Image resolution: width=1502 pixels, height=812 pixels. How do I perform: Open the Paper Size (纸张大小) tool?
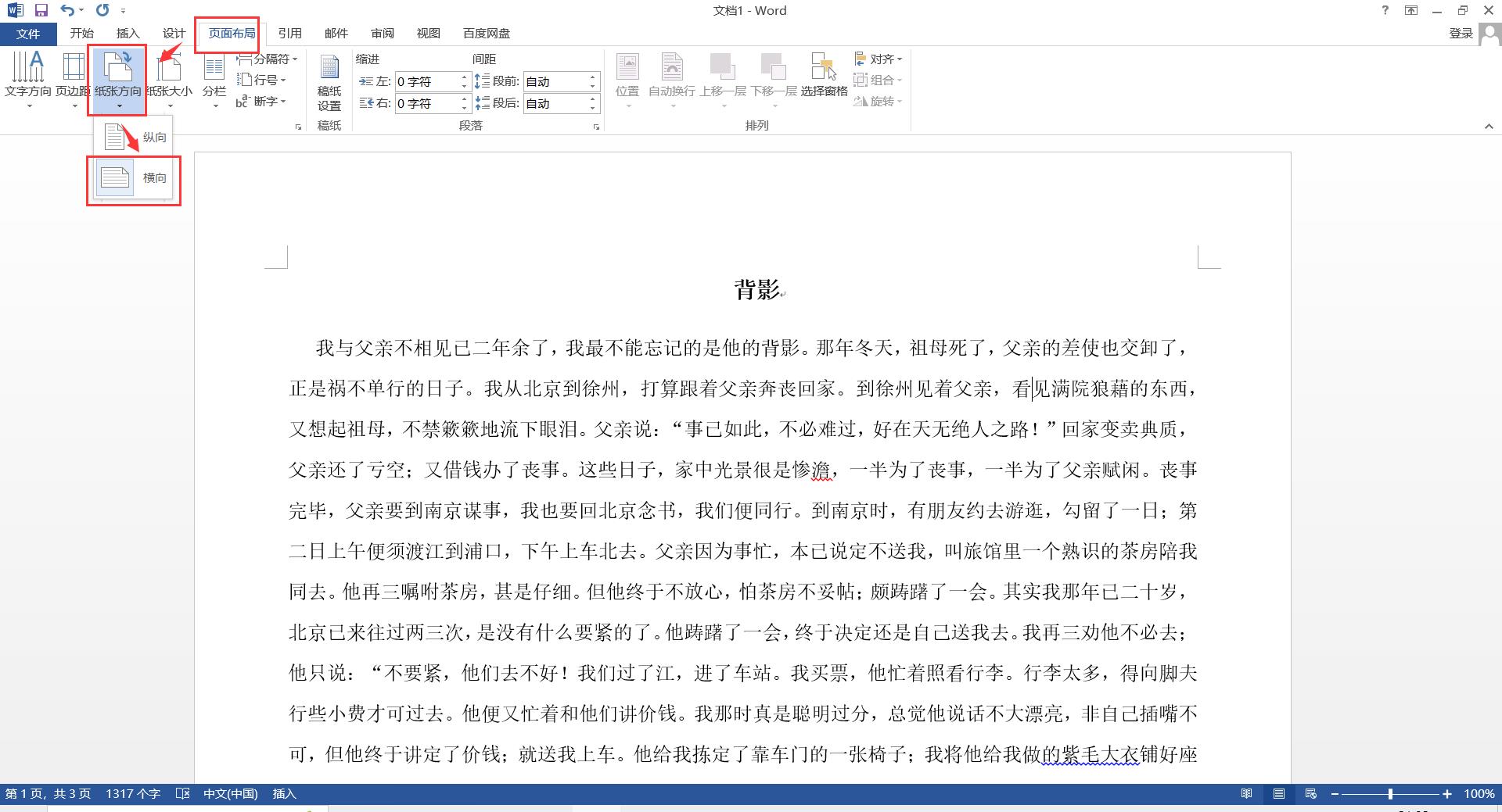pos(169,78)
